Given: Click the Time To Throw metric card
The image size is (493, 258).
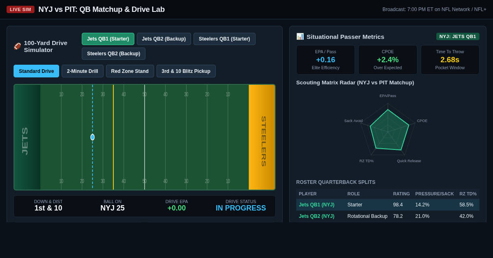Looking at the screenshot, I should pyautogui.click(x=450, y=60).
